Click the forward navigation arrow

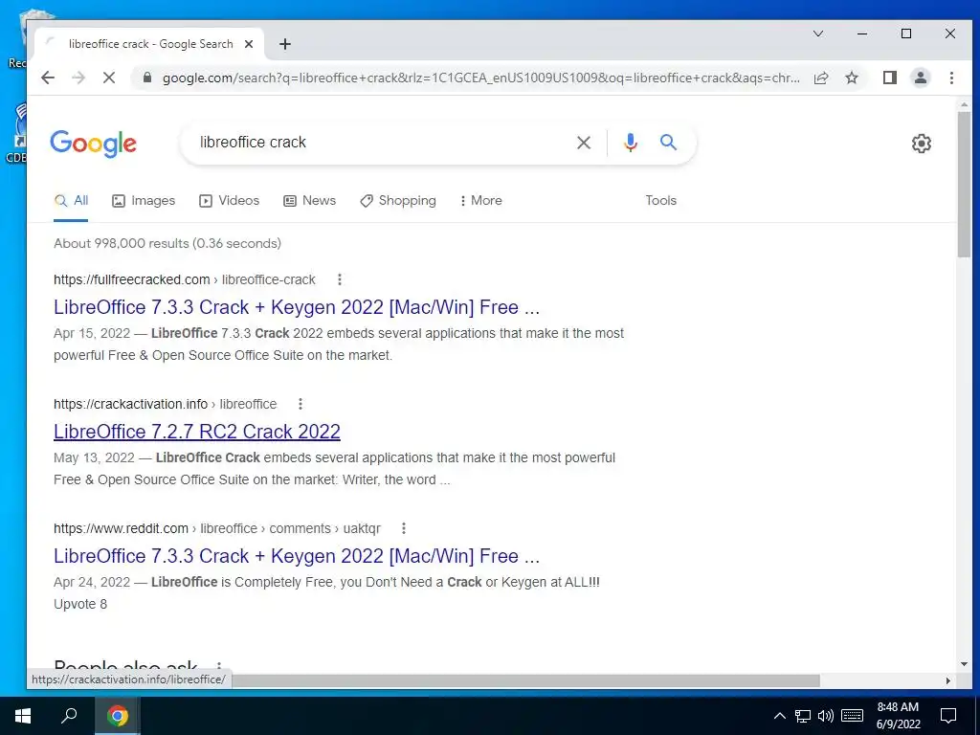point(78,78)
